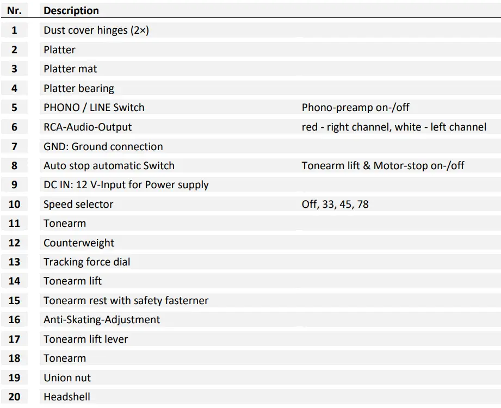Viewport: 501px width, 408px height.
Task: Click the "Platter mat" description
Action: point(70,69)
